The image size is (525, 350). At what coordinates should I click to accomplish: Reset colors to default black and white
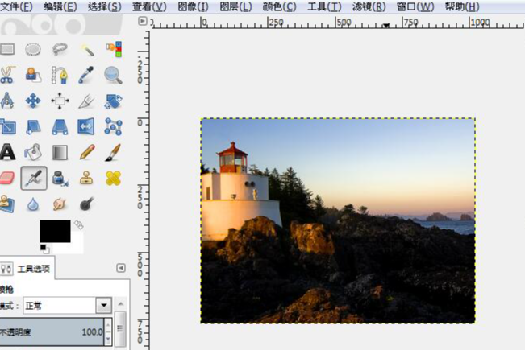[x=44, y=249]
